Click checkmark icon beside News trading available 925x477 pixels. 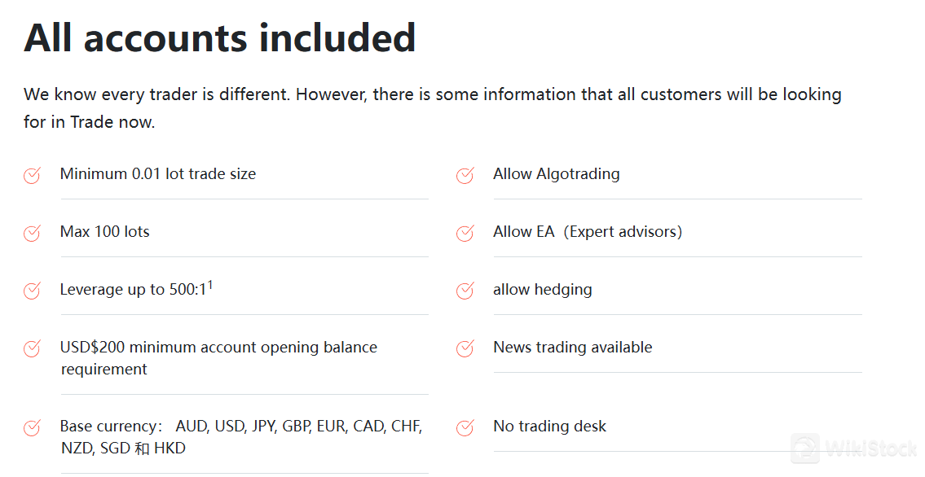pos(465,348)
